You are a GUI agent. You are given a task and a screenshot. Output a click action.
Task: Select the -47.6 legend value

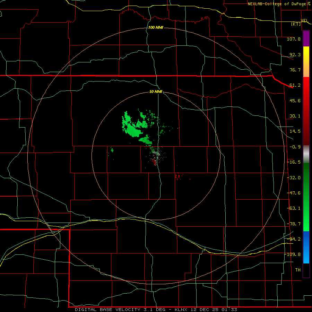[294, 193]
